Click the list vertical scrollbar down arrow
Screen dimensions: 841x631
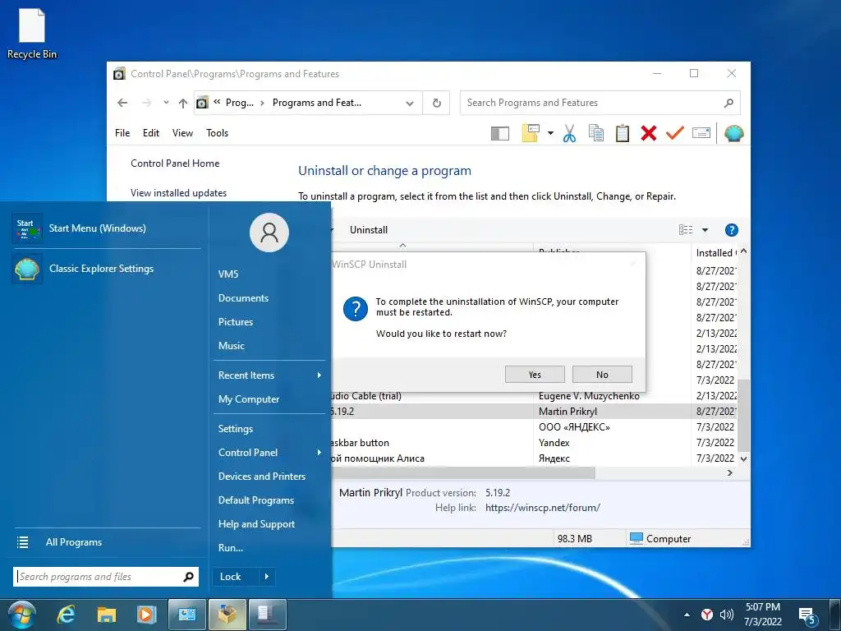(743, 459)
